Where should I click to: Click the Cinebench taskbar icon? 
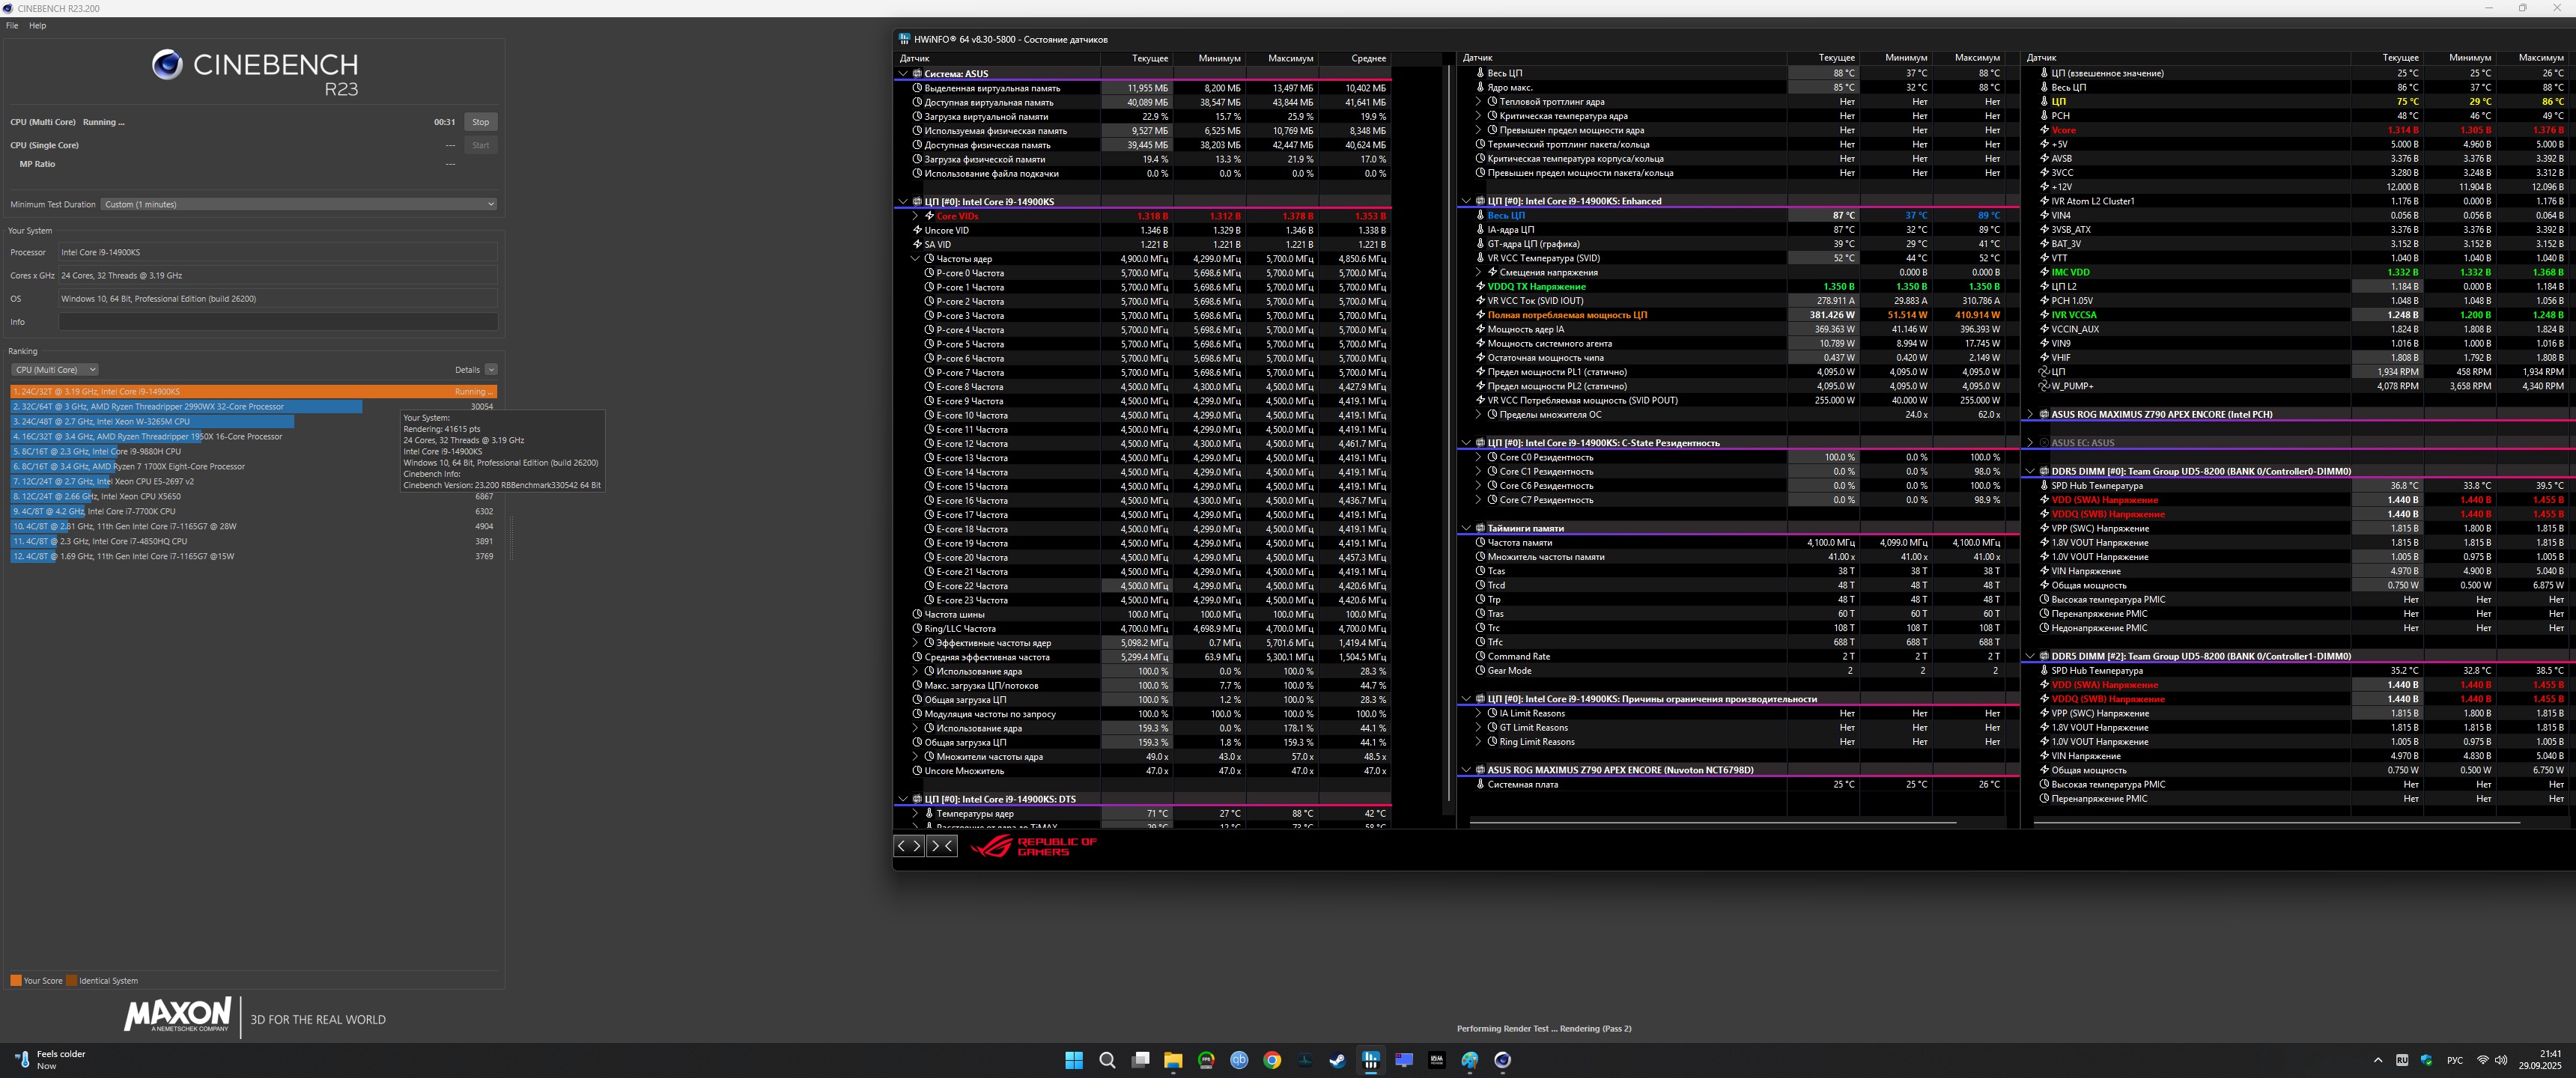(x=1502, y=1060)
